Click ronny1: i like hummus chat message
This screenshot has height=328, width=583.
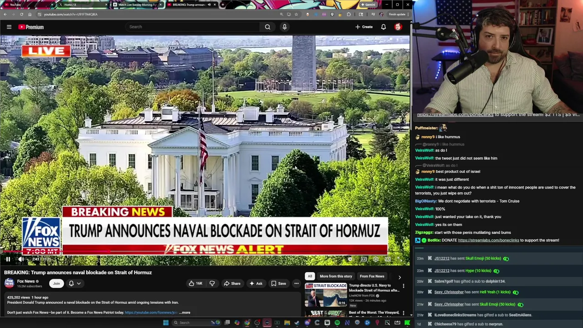pyautogui.click(x=437, y=137)
